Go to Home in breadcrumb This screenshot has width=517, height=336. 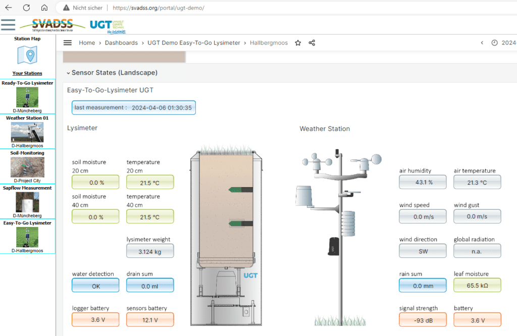tap(87, 43)
